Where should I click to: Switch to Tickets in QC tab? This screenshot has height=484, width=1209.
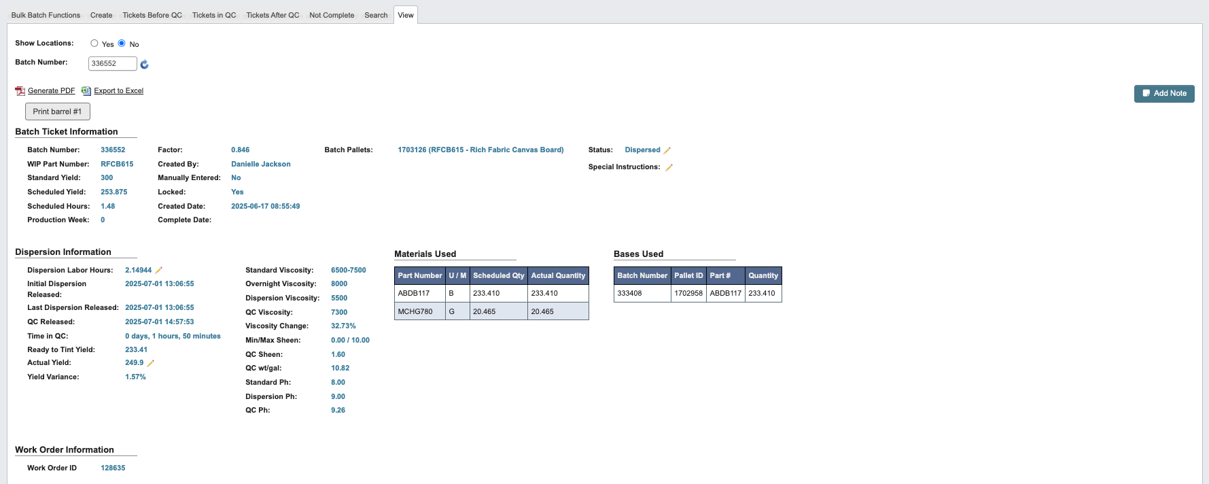214,15
